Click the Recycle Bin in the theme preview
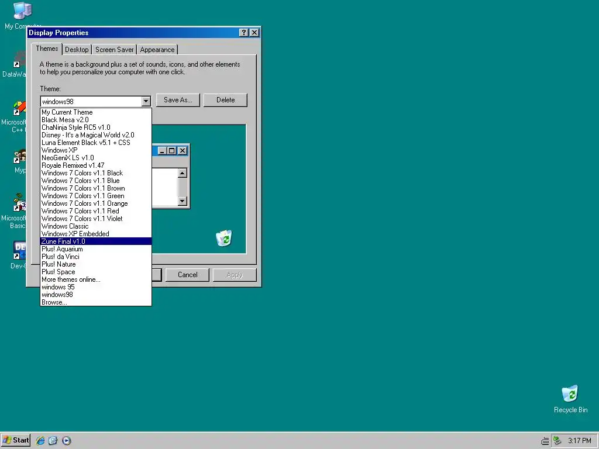This screenshot has width=599, height=449. point(224,239)
